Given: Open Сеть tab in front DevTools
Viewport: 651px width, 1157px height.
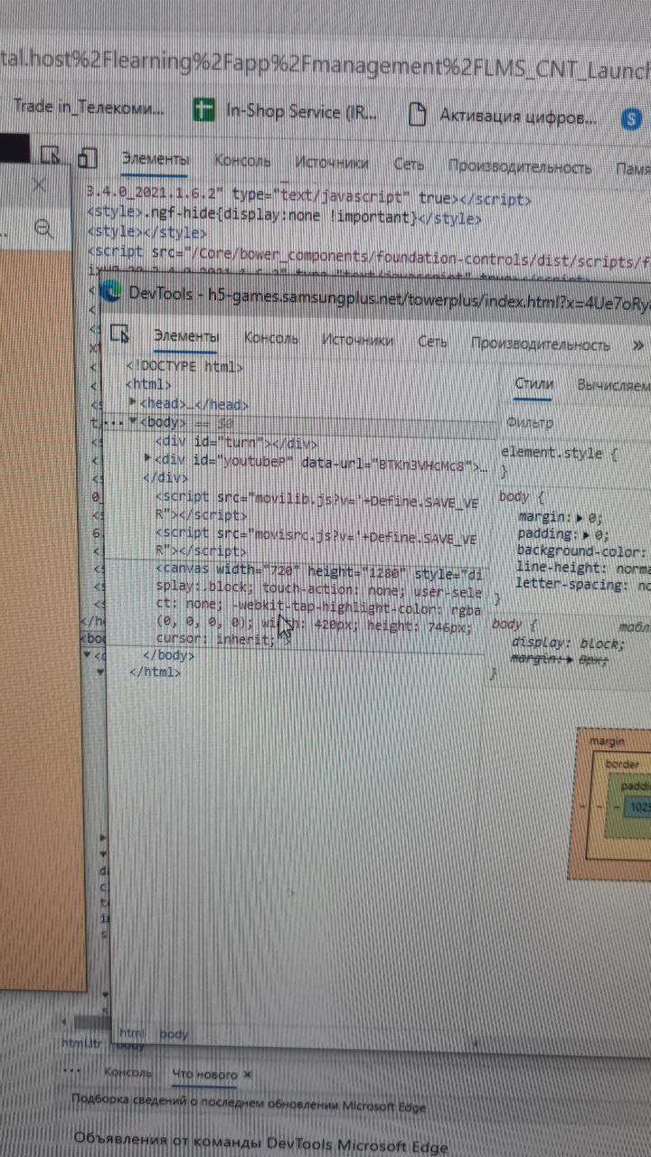Looking at the screenshot, I should (x=432, y=343).
